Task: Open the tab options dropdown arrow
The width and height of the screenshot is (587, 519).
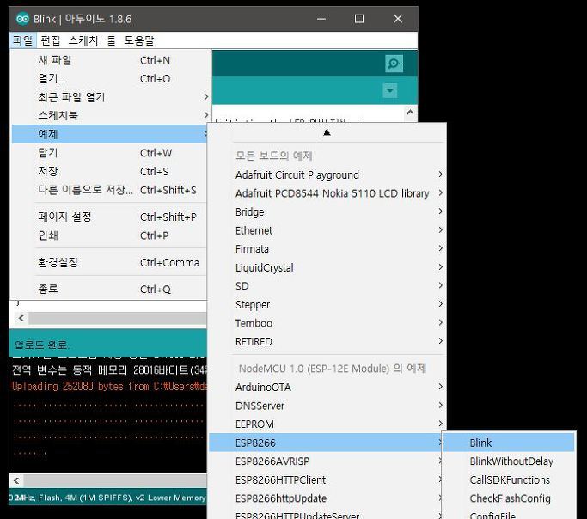Action: point(389,90)
